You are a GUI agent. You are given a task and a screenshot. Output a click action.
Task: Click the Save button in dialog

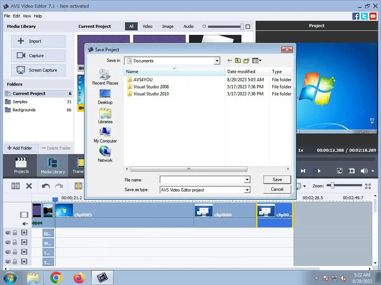point(277,180)
